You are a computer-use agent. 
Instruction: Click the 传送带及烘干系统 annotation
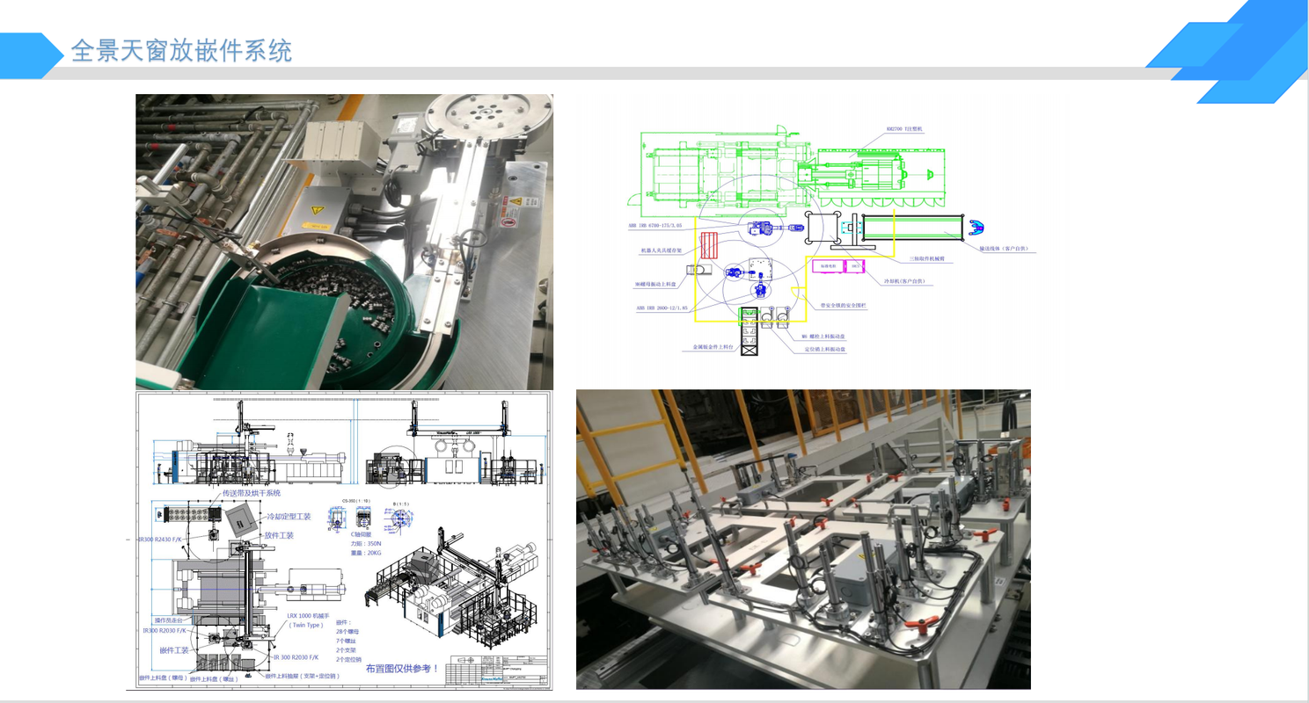tap(251, 493)
